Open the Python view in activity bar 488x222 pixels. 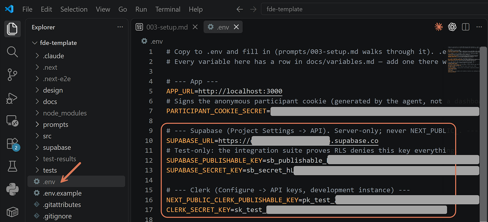12,189
